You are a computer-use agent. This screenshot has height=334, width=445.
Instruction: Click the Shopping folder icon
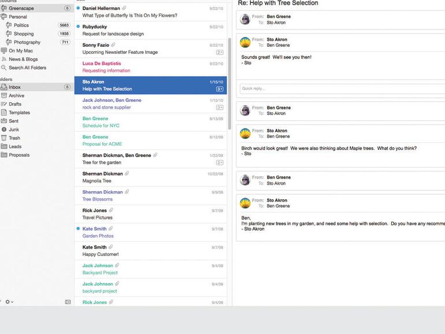click(9, 34)
